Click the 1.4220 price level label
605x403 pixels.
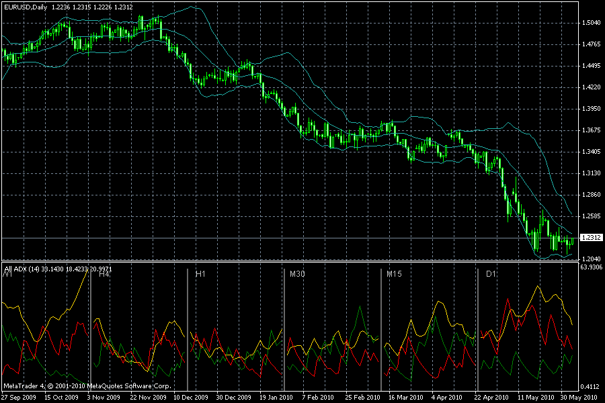click(592, 87)
